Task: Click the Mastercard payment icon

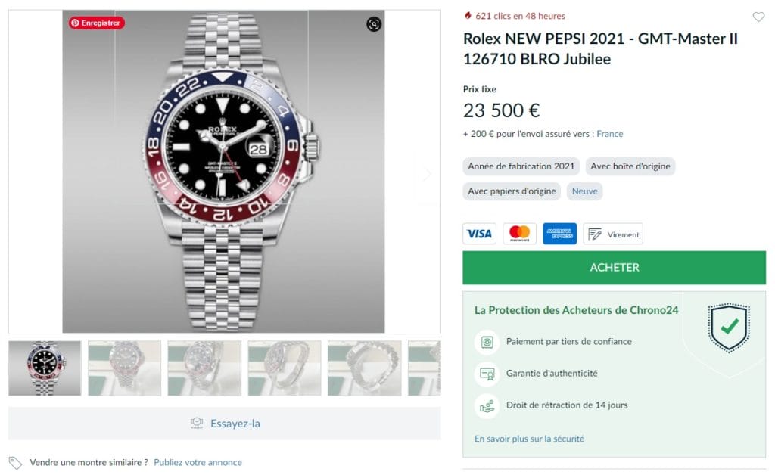Action: pyautogui.click(x=519, y=234)
